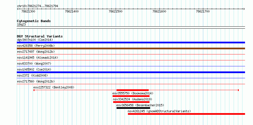
Task: Click ruler position 78621500
Action: click(115, 11)
